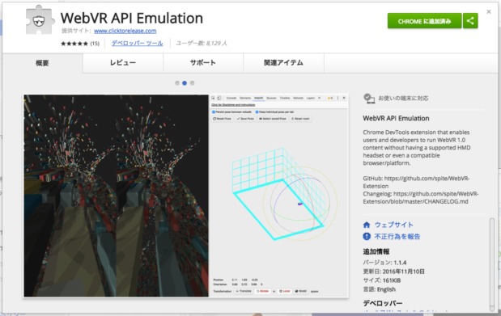The image size is (501, 316).
Task: Click the device compatibility icon
Action: (369, 99)
